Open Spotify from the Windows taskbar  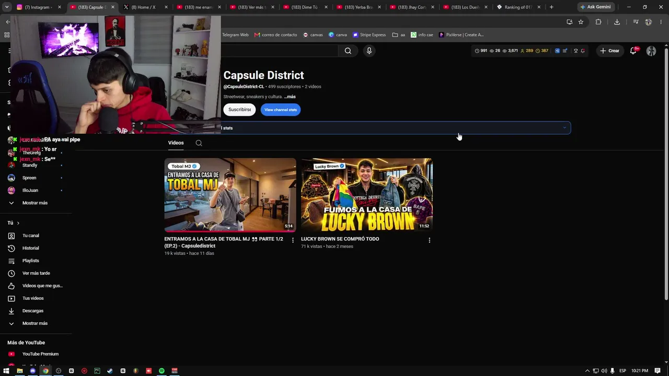point(162,371)
